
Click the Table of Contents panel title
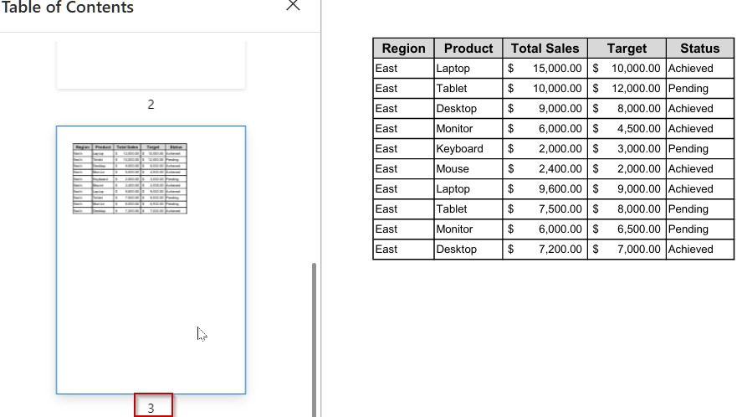tap(68, 7)
